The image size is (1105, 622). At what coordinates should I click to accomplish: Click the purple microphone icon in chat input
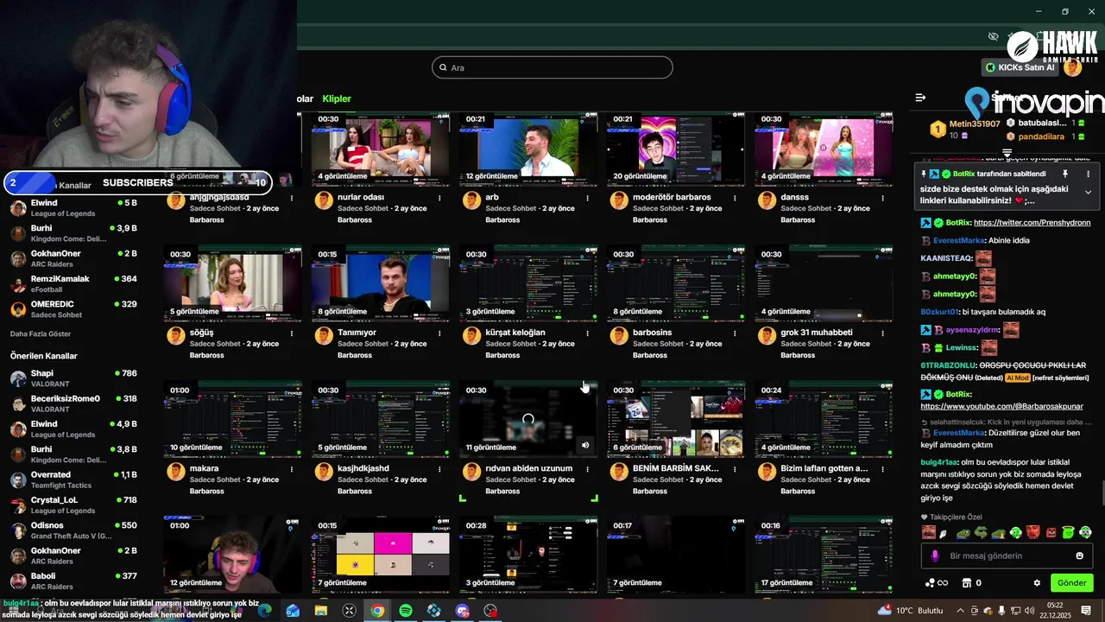pyautogui.click(x=935, y=555)
